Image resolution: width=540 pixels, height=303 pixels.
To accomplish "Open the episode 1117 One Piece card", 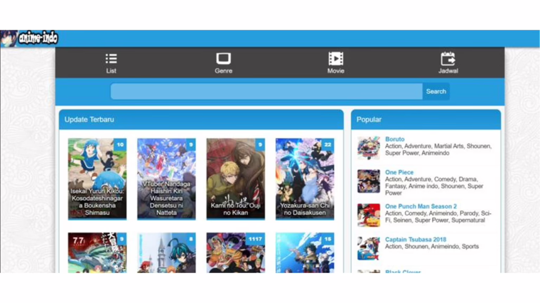I will 236,253.
